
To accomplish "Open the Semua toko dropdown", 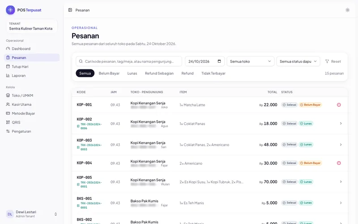I will coord(251,61).
